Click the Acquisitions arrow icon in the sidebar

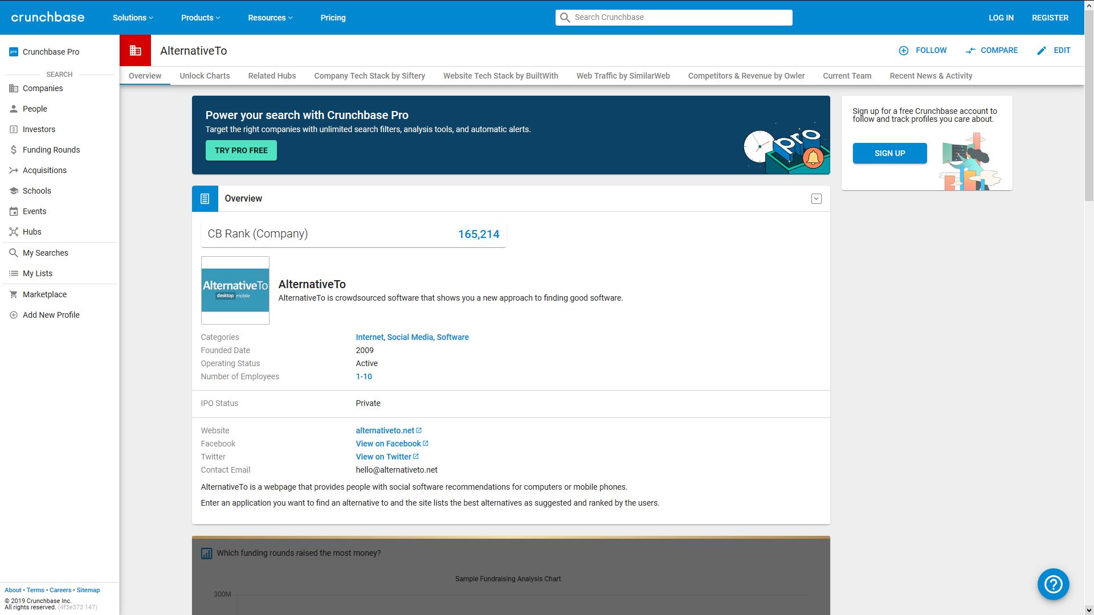tap(14, 170)
